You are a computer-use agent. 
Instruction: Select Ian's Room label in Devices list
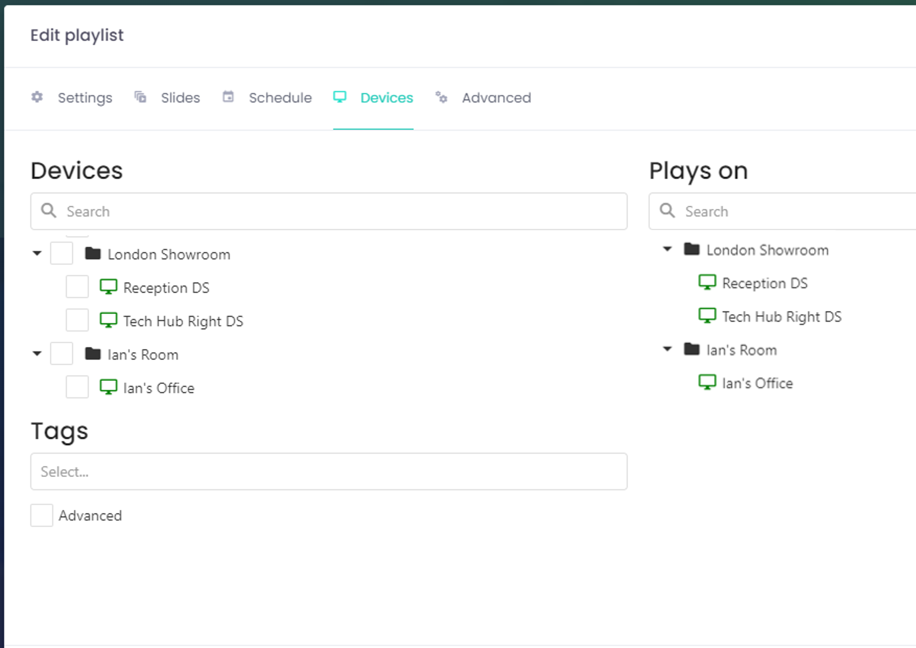click(143, 354)
